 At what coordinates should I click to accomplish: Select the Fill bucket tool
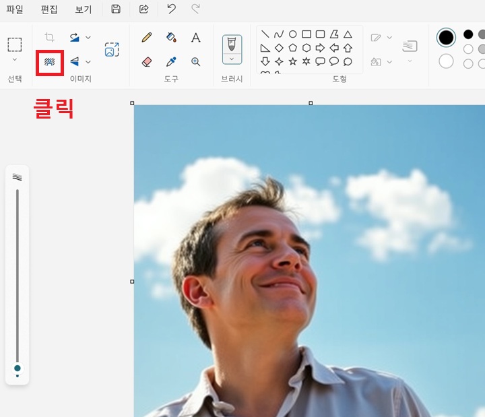tap(171, 38)
